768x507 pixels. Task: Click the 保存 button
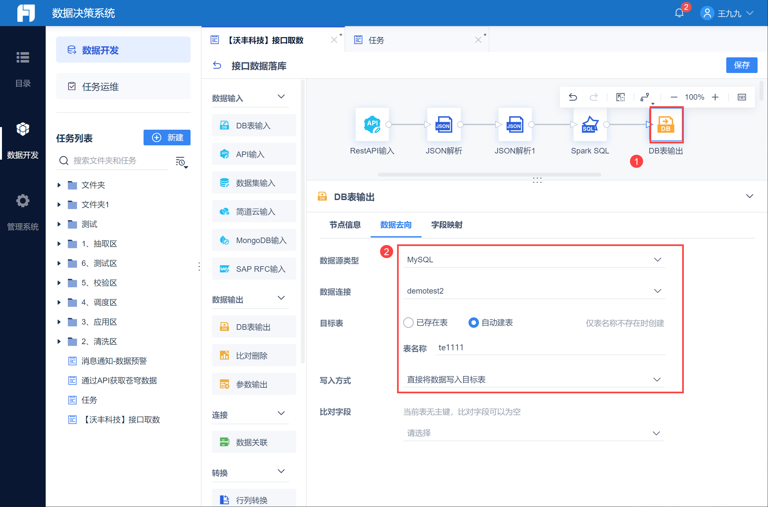pos(741,65)
